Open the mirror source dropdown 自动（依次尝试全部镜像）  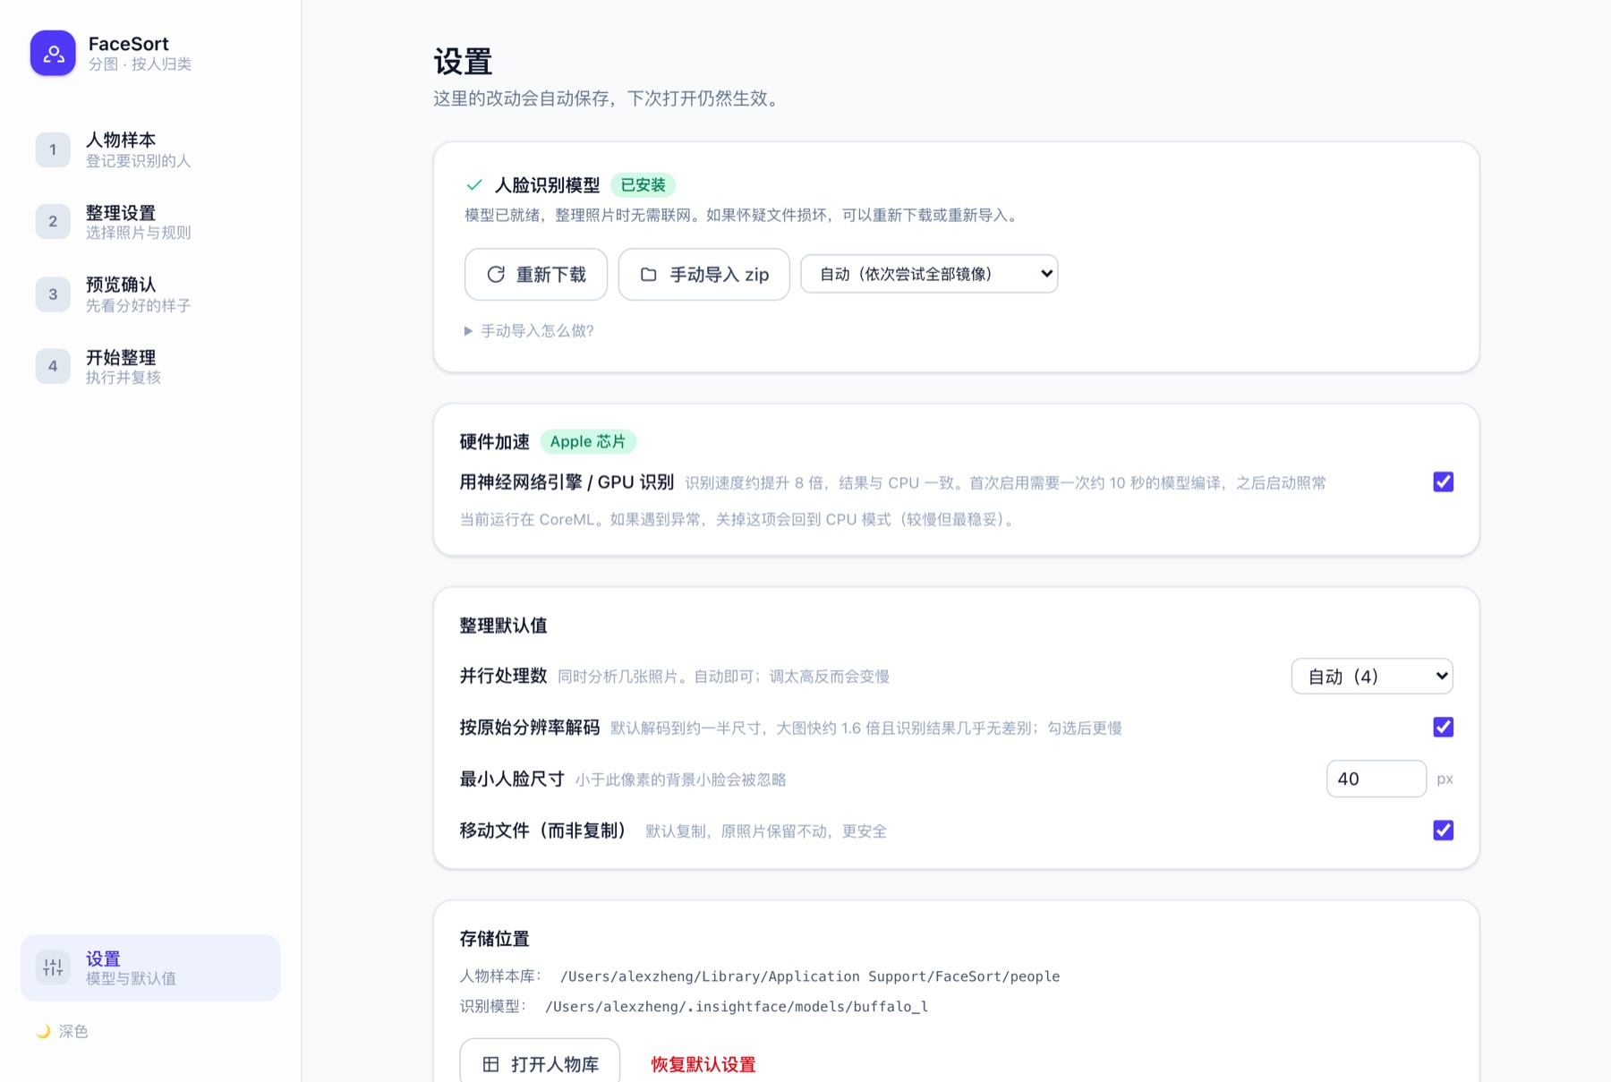929,274
